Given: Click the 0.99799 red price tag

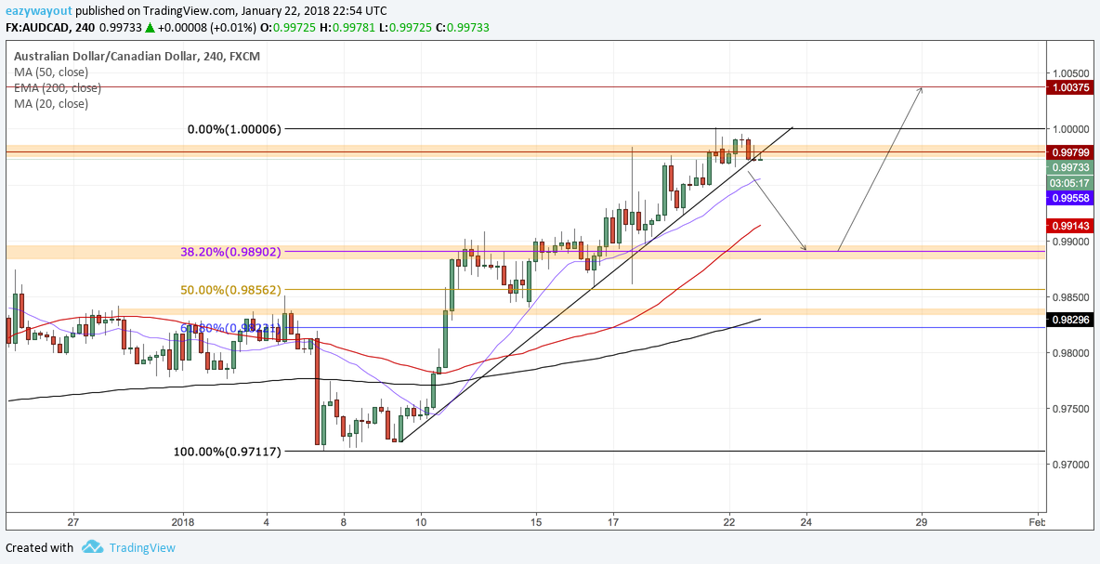Looking at the screenshot, I should [1072, 152].
